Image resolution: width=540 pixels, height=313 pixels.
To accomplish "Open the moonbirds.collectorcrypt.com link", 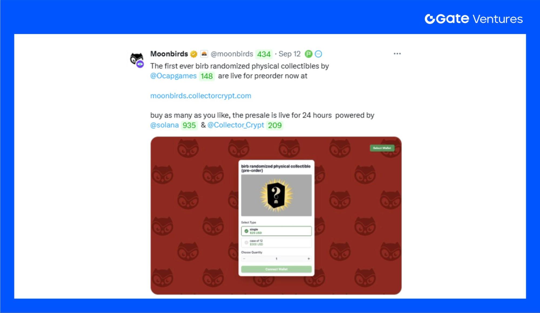I will pyautogui.click(x=201, y=96).
